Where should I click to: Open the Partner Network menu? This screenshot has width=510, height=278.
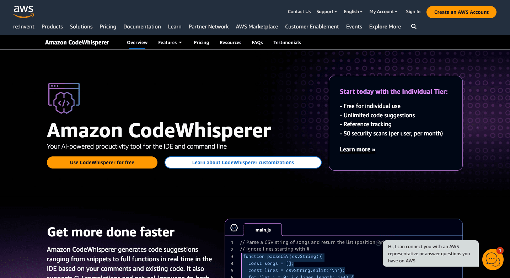pos(209,27)
